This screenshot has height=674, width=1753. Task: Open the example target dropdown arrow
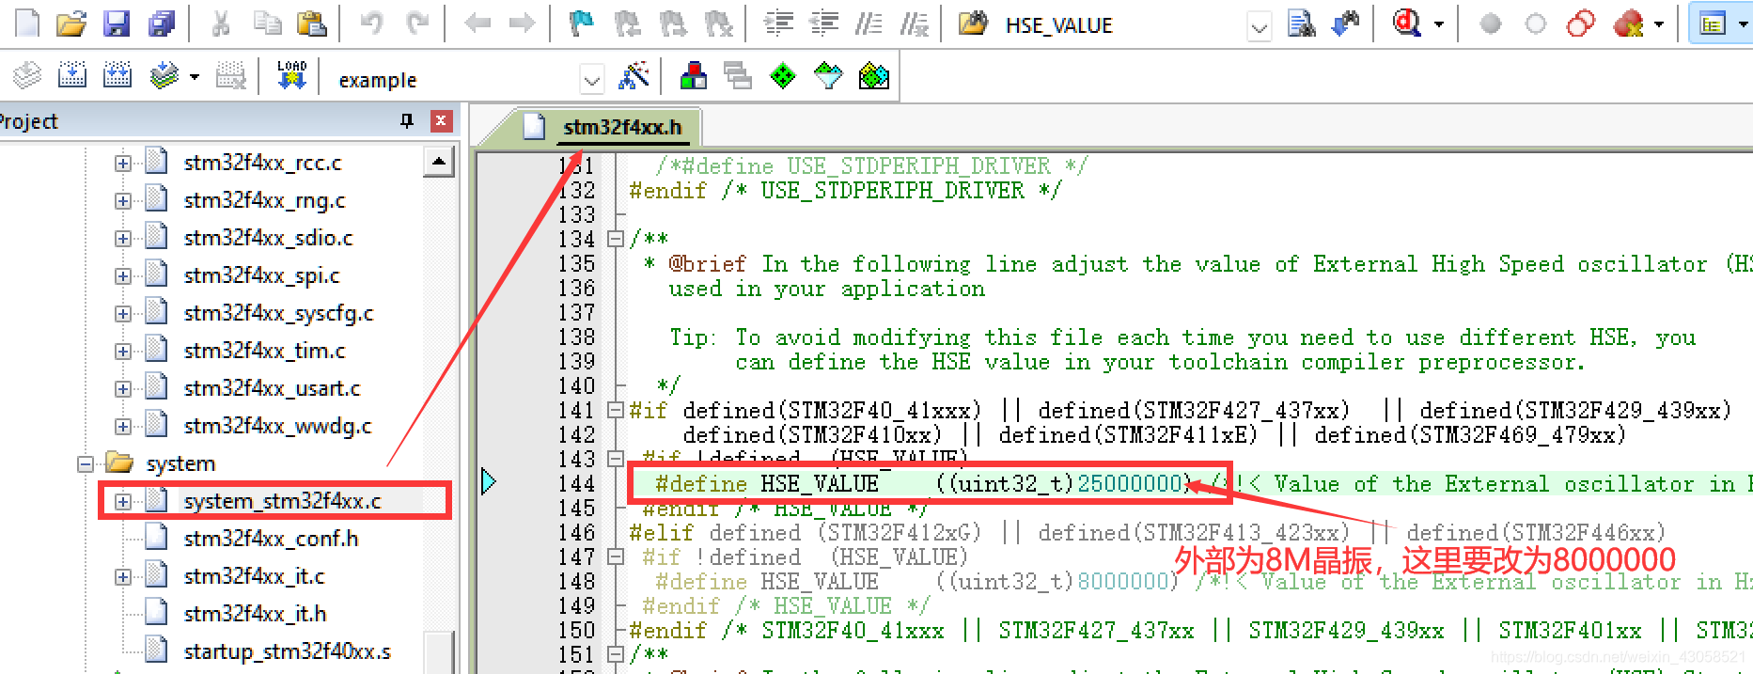click(x=591, y=80)
